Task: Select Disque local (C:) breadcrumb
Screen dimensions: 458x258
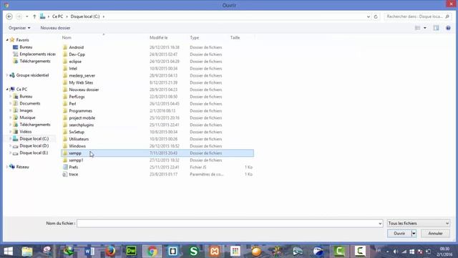Action: [x=85, y=16]
